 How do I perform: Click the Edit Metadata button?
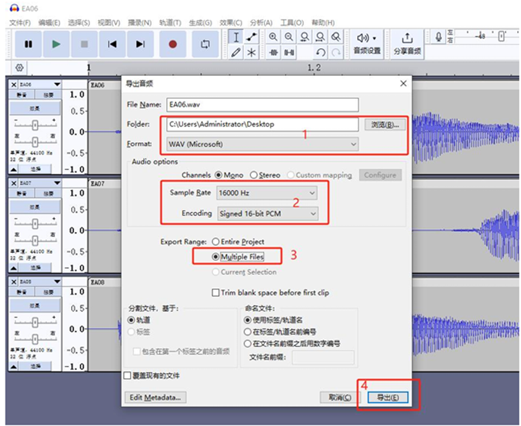pyautogui.click(x=155, y=397)
